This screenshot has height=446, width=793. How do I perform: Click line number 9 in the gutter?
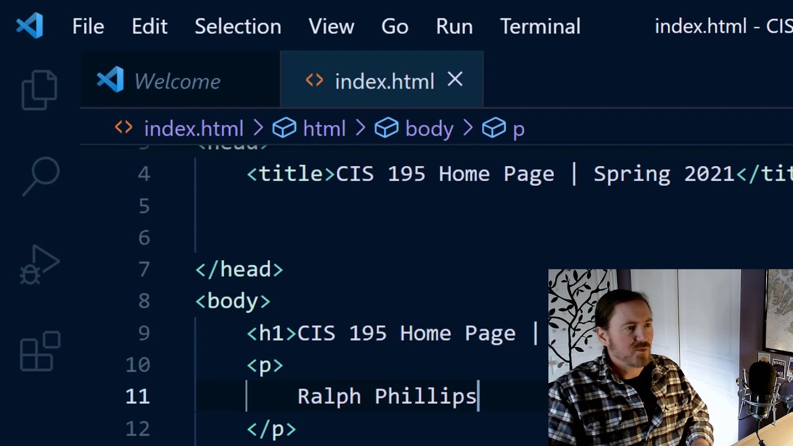click(144, 333)
